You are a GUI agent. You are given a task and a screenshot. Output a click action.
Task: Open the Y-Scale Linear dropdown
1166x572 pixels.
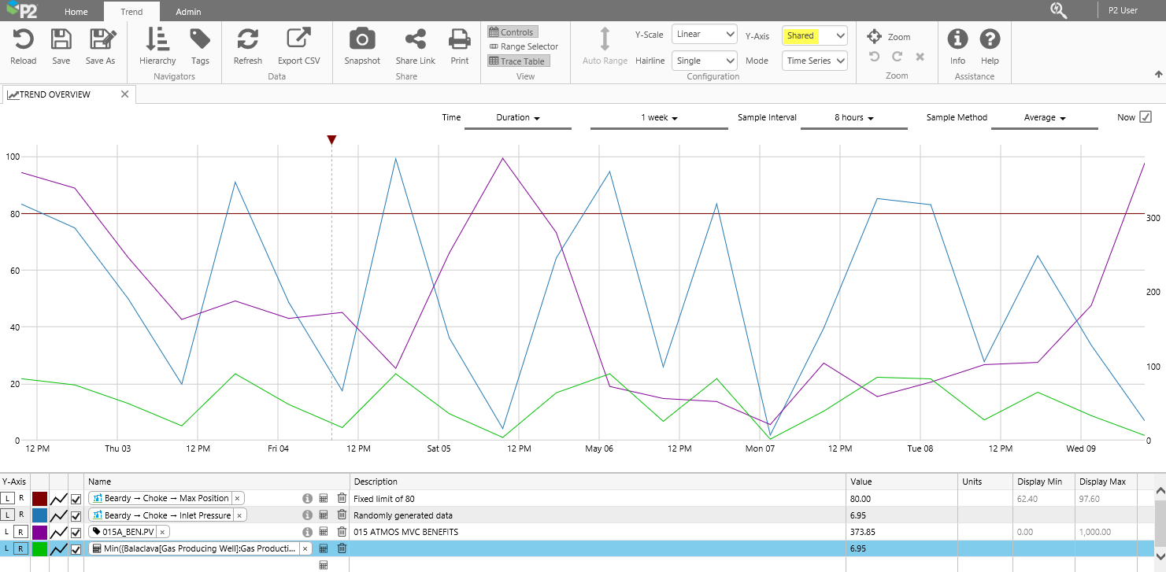tap(704, 35)
